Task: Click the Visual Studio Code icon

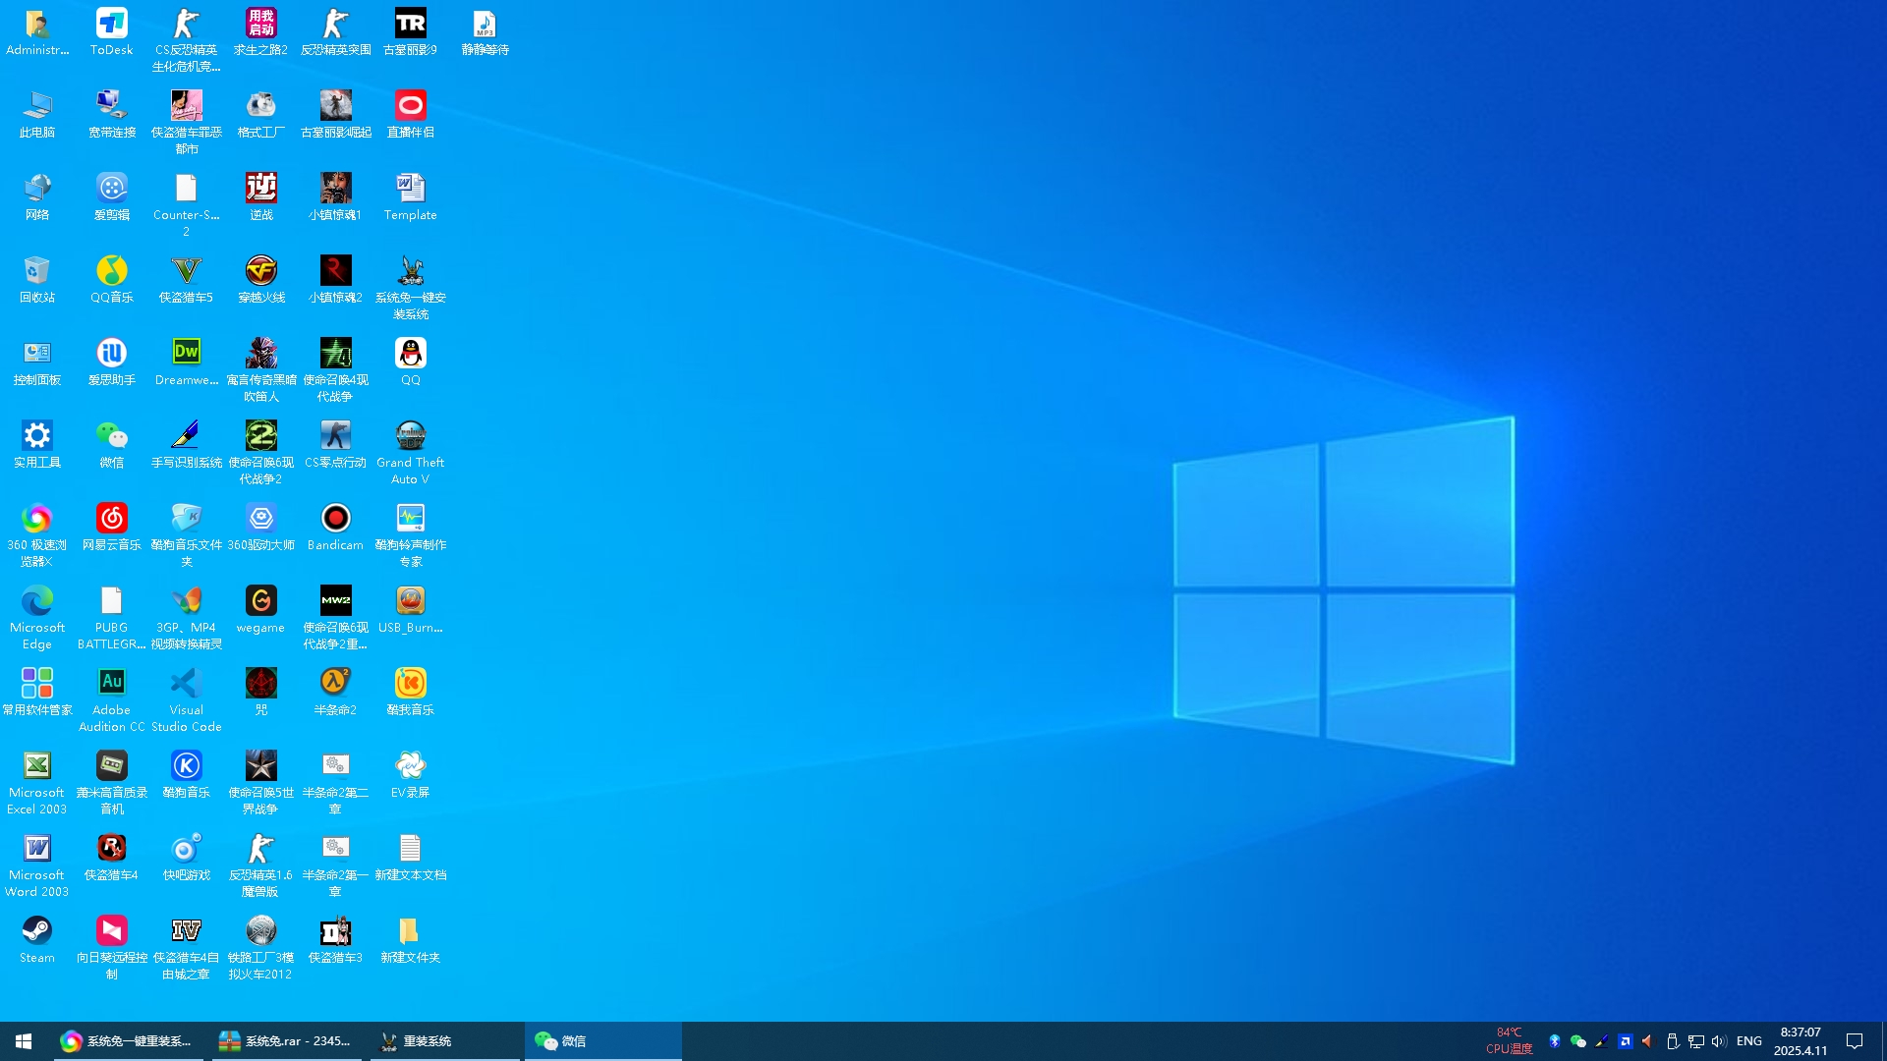Action: tap(186, 684)
